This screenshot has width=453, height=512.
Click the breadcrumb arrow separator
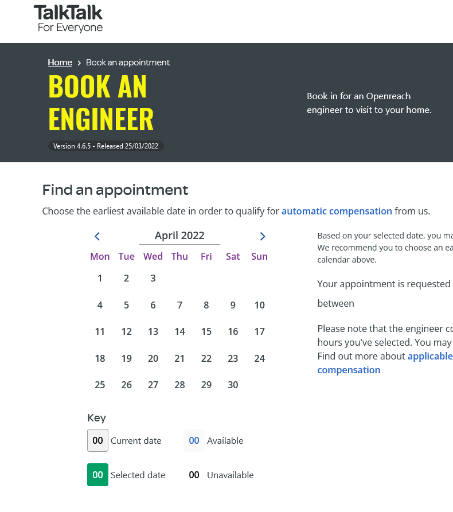[79, 62]
